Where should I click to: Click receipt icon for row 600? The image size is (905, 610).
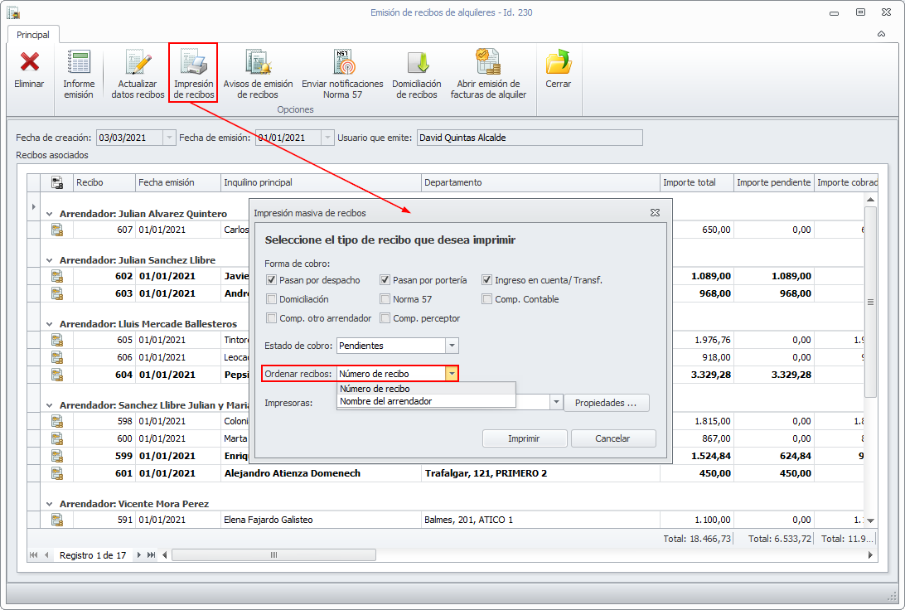tap(56, 438)
